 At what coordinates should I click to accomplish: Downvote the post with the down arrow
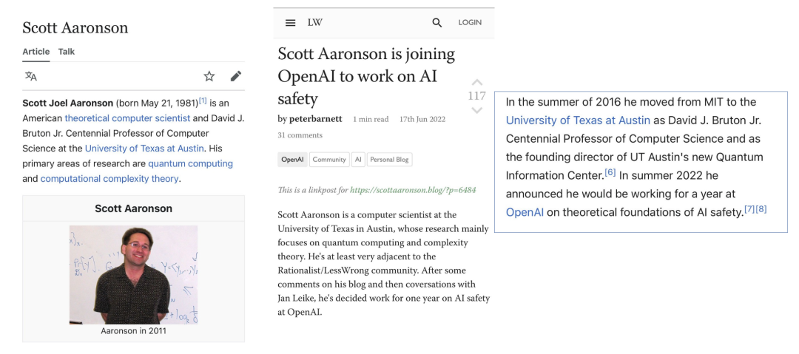tap(476, 110)
